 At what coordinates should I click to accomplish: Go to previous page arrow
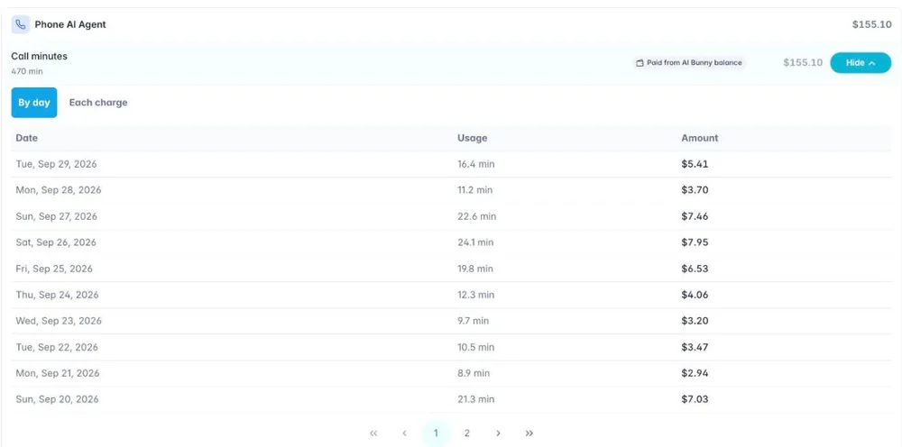point(404,433)
